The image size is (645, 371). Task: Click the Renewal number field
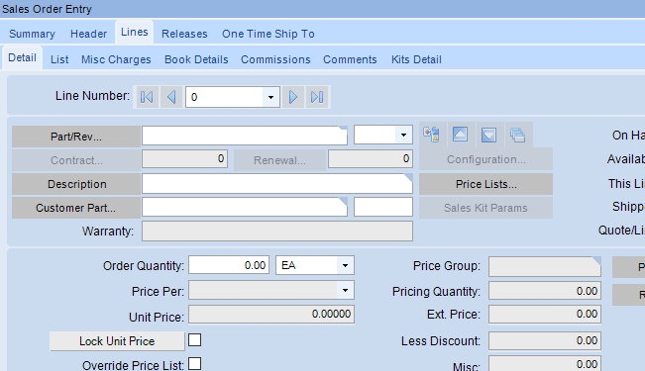point(371,159)
